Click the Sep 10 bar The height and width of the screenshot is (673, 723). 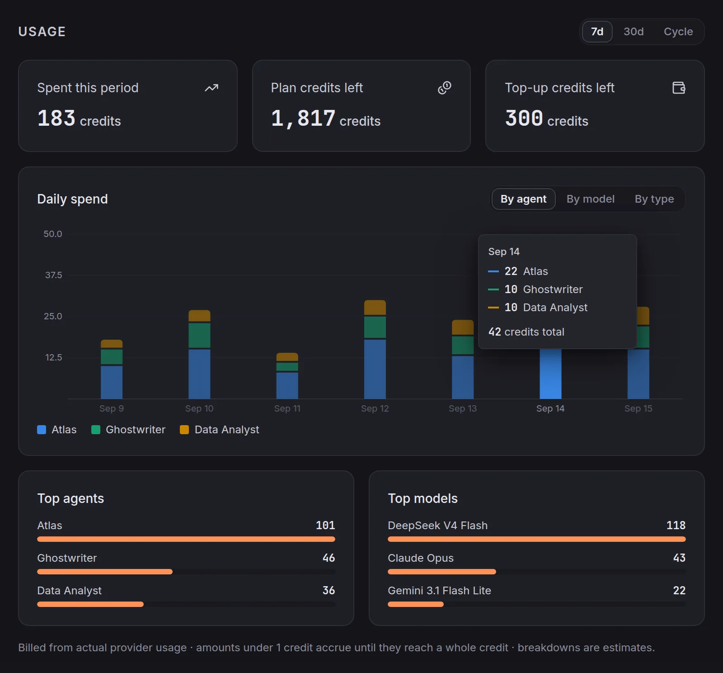pos(199,354)
